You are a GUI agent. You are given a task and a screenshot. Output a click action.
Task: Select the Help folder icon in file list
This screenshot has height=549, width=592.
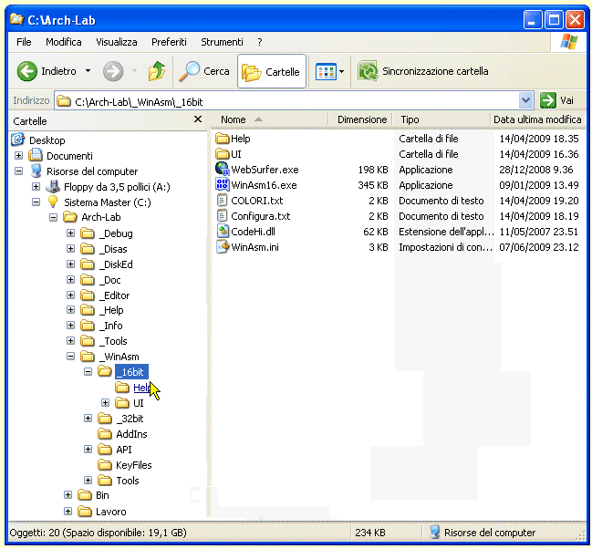(x=223, y=139)
